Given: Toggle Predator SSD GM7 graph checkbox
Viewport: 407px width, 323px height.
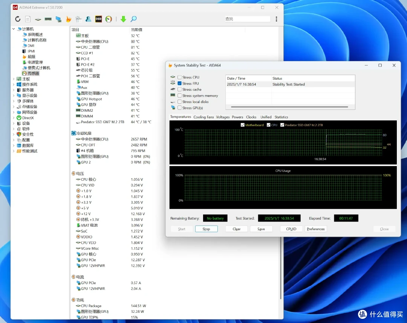Looking at the screenshot, I should (282, 125).
